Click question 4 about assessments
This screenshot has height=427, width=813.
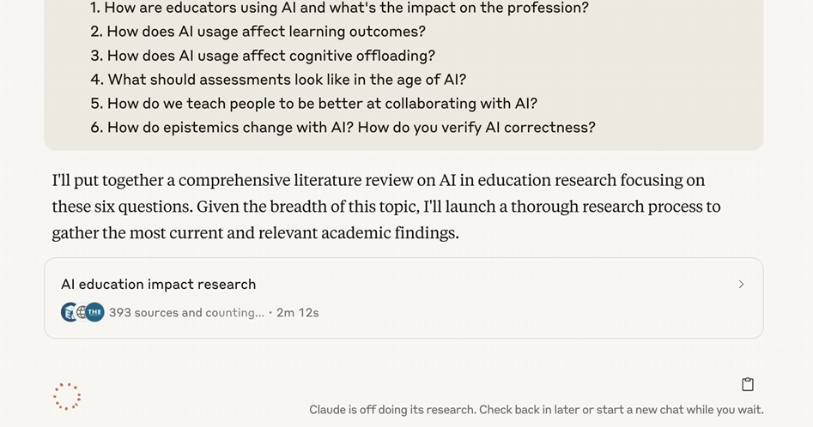click(278, 79)
